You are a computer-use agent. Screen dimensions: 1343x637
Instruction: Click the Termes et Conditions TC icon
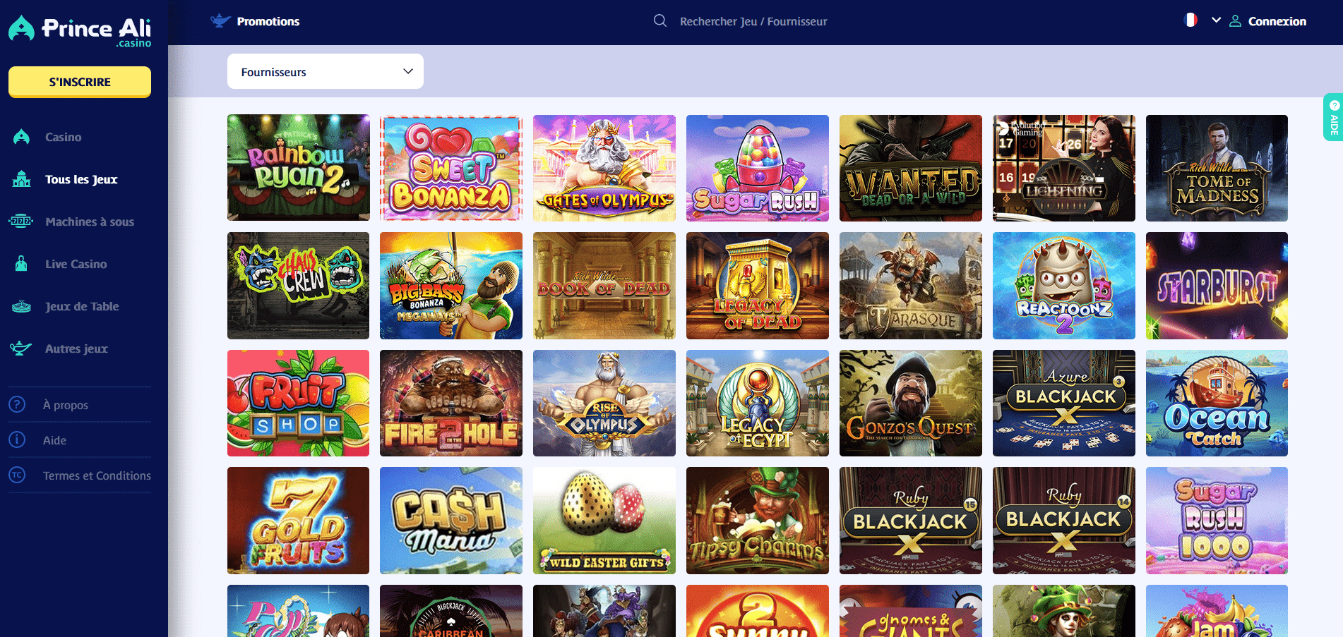[x=17, y=475]
